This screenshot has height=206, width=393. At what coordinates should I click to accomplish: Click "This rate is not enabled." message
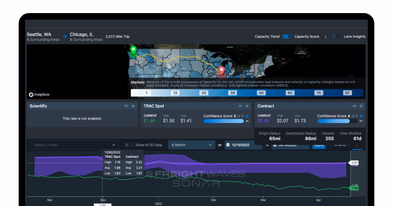click(x=82, y=118)
